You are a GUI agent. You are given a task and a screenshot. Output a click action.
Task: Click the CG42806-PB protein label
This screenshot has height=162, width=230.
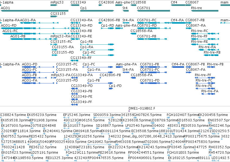110,75
